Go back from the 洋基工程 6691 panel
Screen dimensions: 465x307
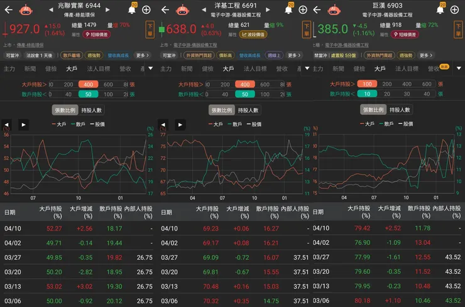coord(165,10)
